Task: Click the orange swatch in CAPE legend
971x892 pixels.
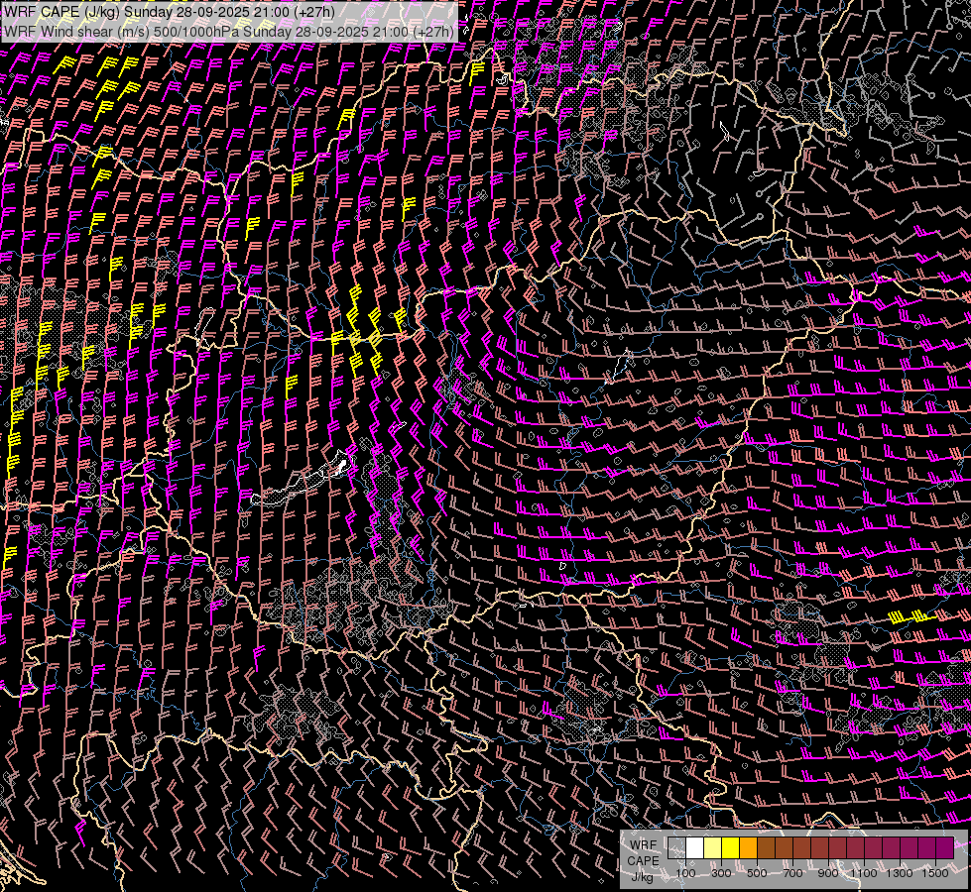Action: (x=748, y=847)
